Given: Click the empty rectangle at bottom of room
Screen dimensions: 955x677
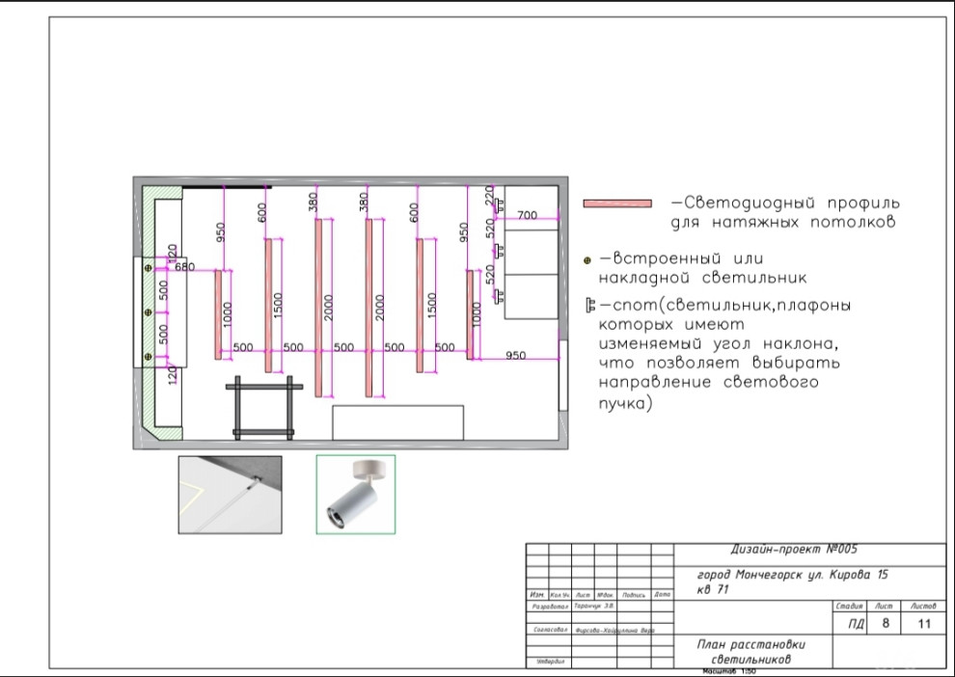Looking at the screenshot, I should 397,422.
